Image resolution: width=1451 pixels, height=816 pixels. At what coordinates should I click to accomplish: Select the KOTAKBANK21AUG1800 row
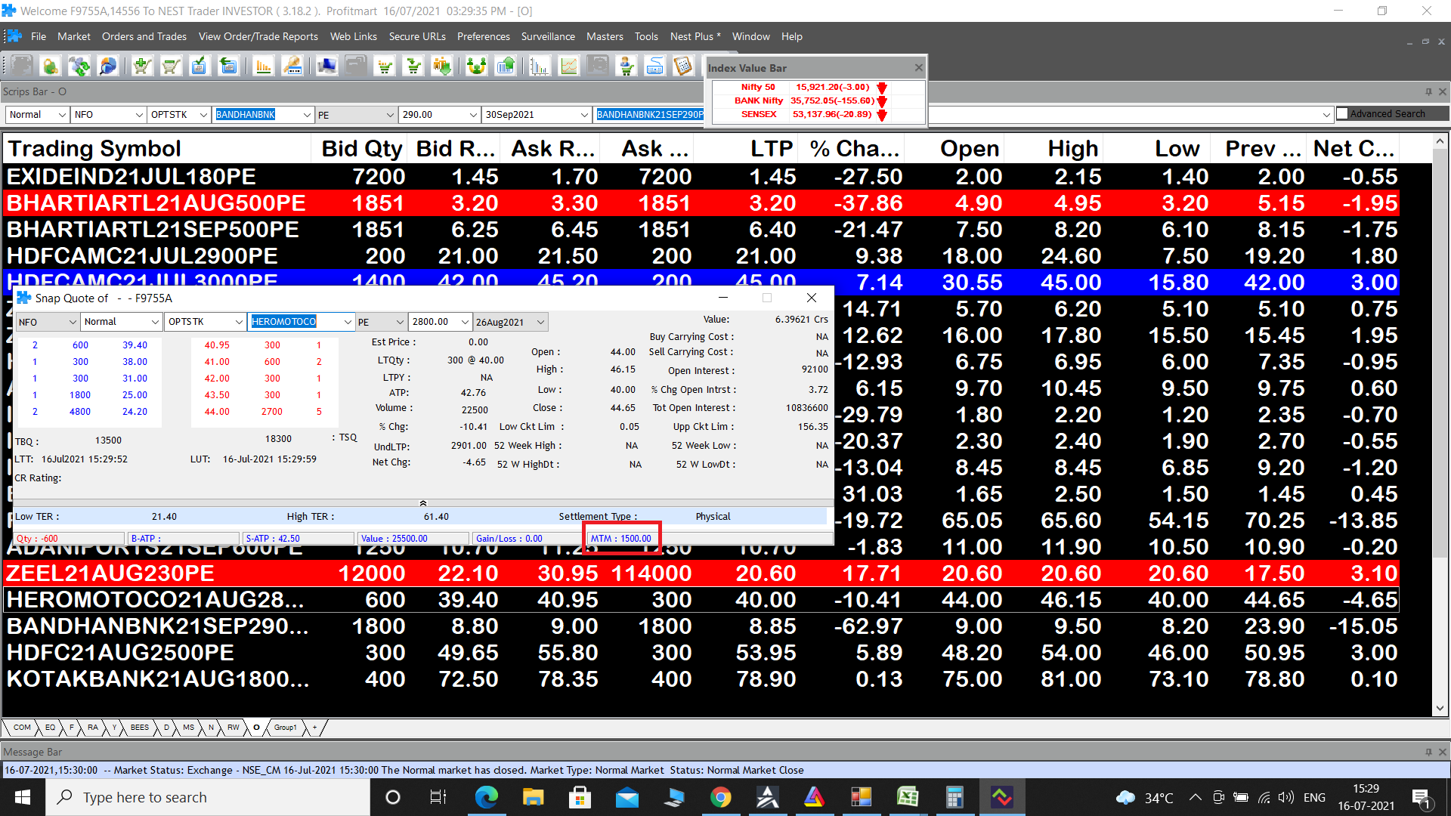[x=701, y=679]
